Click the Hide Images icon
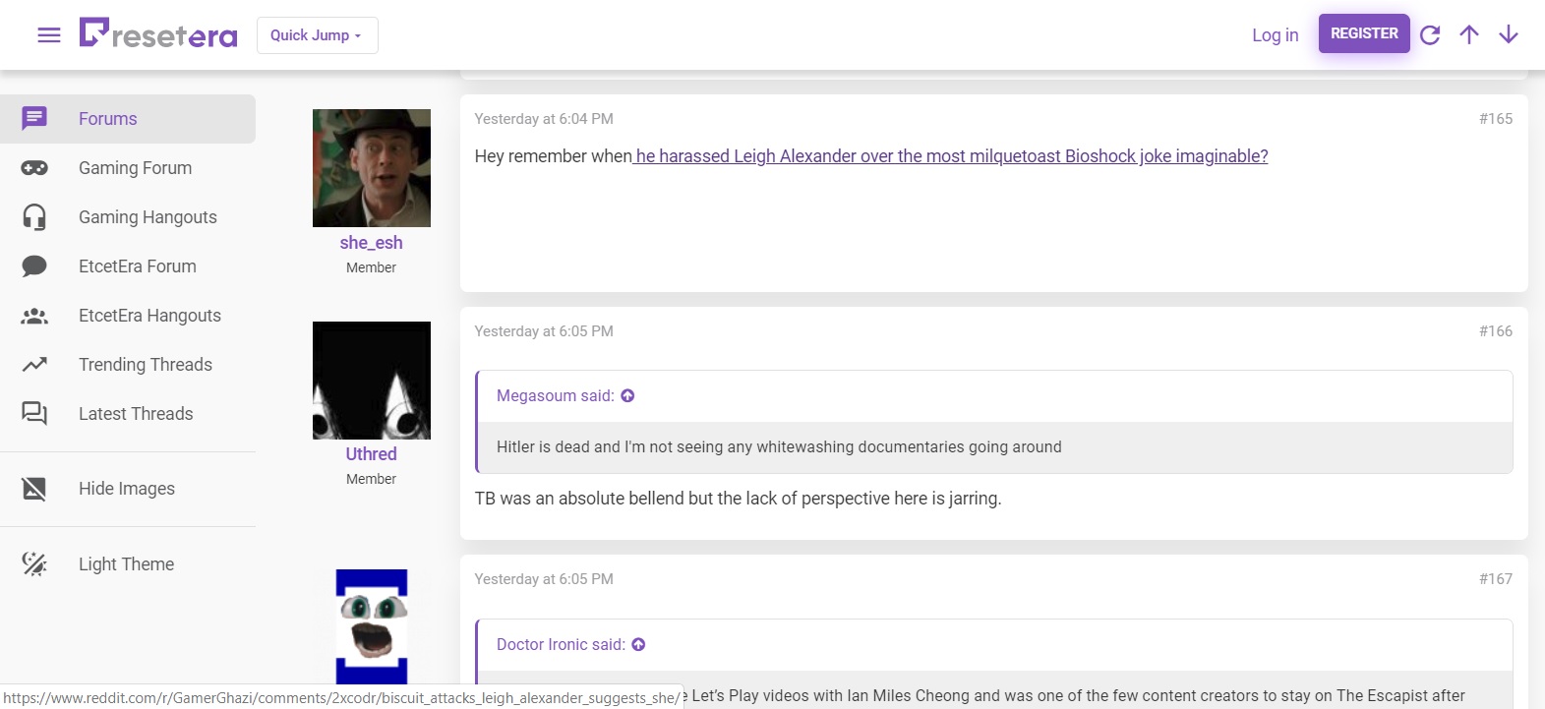The width and height of the screenshot is (1545, 709). [34, 489]
